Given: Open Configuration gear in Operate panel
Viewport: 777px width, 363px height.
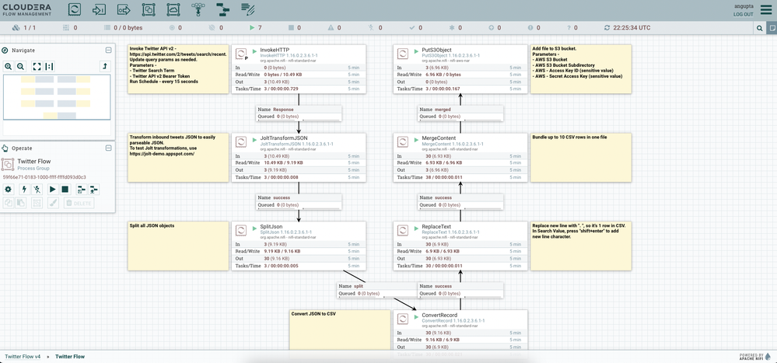Looking at the screenshot, I should [8, 189].
